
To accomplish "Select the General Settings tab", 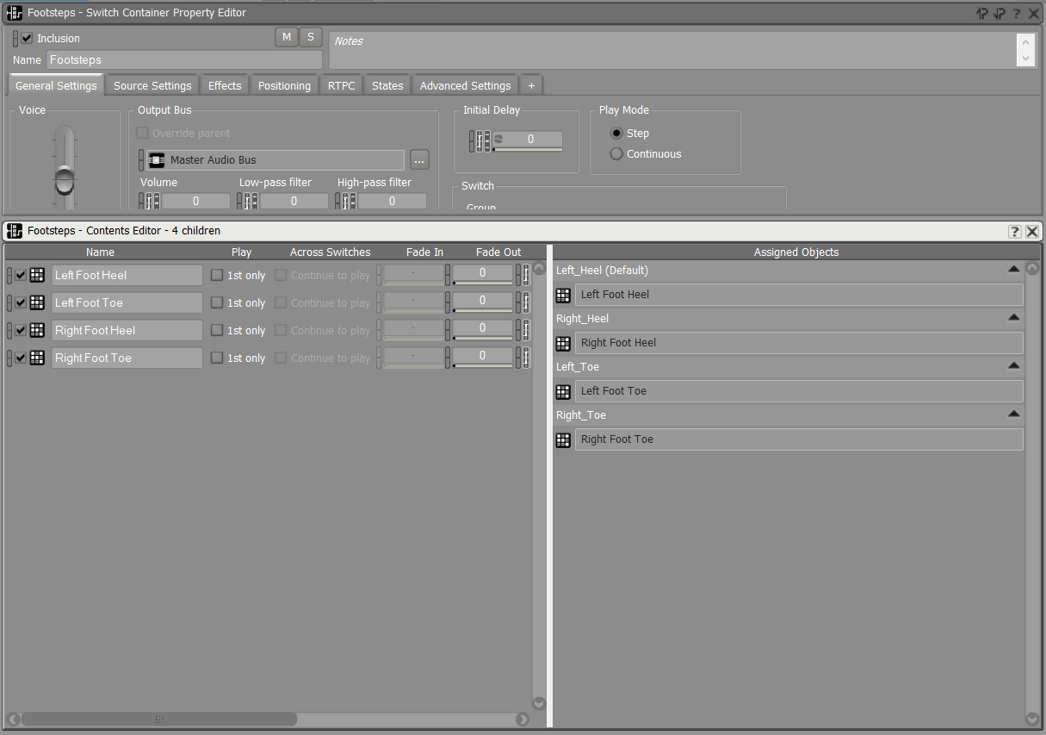I will (x=56, y=85).
